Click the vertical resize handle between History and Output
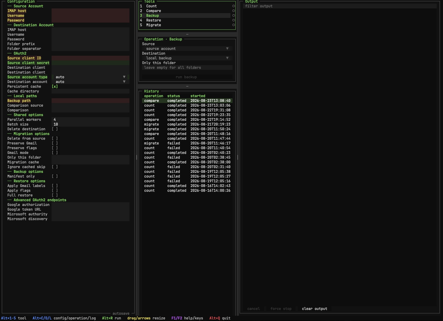The height and width of the screenshot is (321, 443). pos(238,157)
